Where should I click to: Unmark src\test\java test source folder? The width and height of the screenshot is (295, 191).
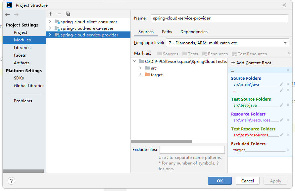[288, 105]
